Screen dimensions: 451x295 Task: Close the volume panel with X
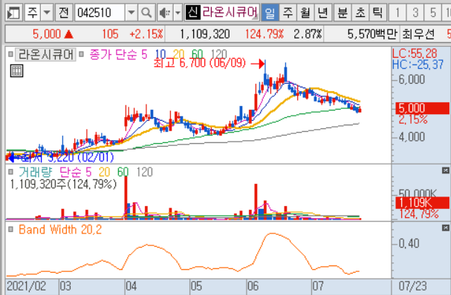pos(445,170)
